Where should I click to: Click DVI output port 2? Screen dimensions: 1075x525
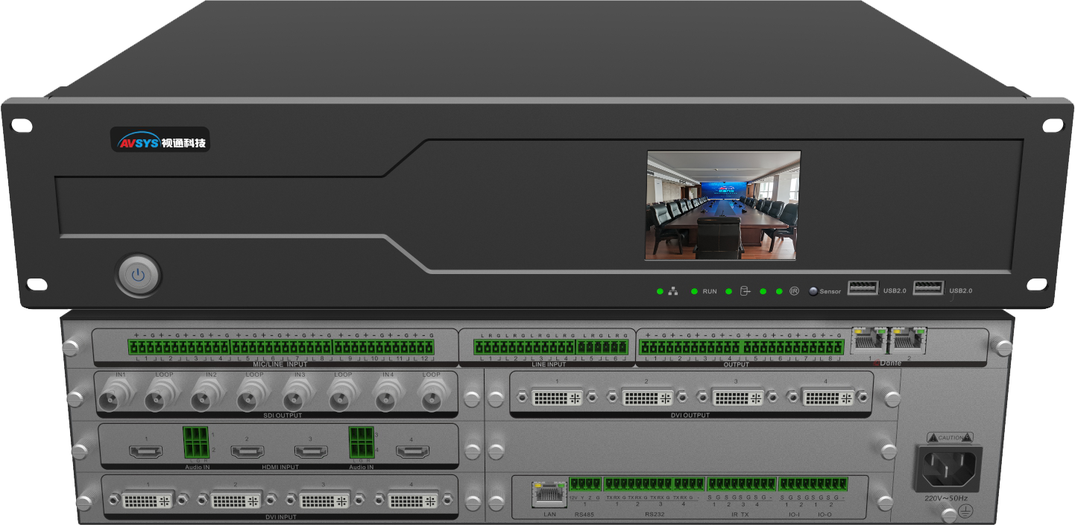coord(646,398)
